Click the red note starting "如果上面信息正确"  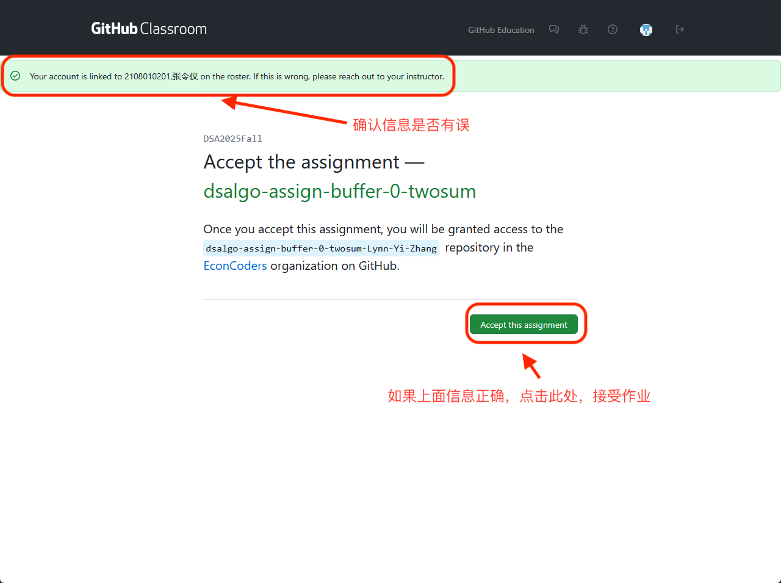pyautogui.click(x=519, y=396)
